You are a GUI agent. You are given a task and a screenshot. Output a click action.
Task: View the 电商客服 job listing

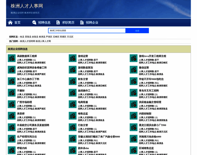[x=83, y=102]
